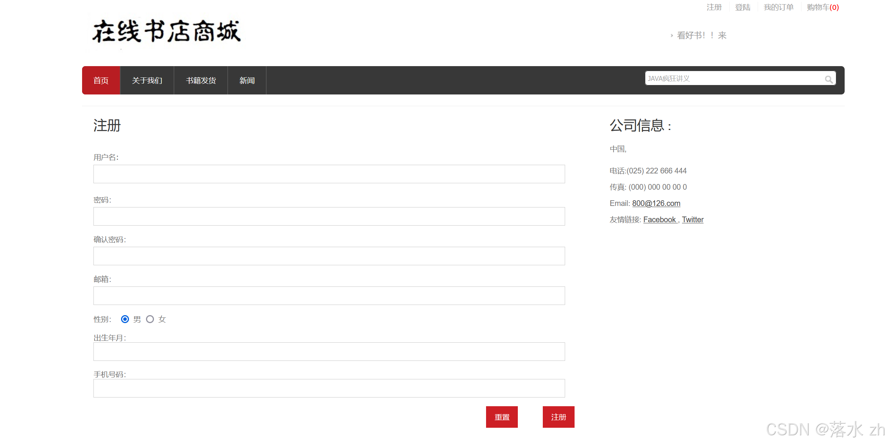Viewport: 887px width, 444px height.
Task: Go to the 书籍发货 menu item
Action: (x=201, y=80)
